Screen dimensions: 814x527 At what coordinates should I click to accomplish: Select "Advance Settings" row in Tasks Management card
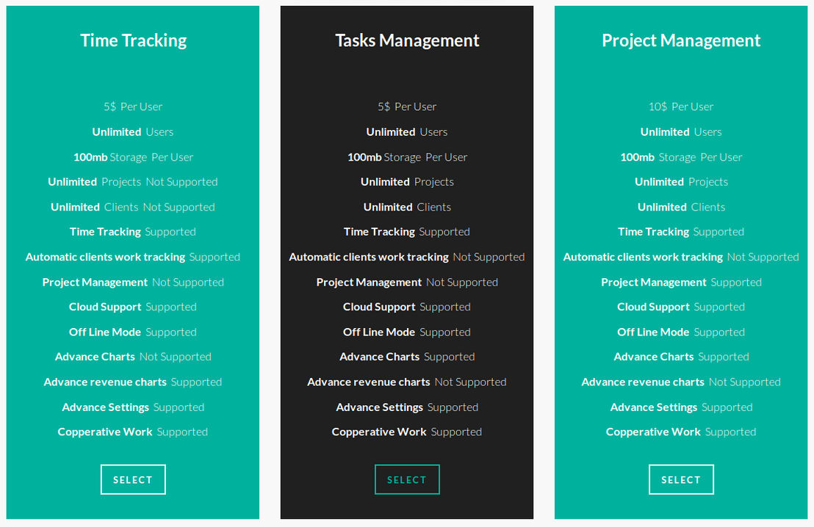tap(407, 407)
